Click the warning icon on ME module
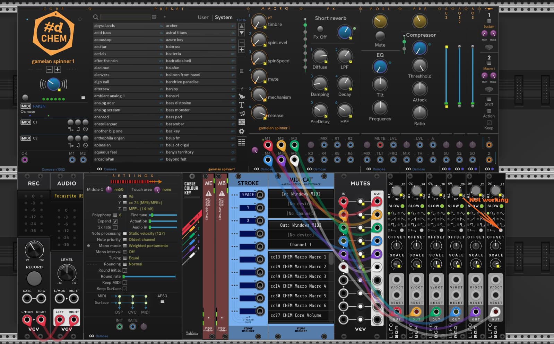Image resolution: width=554 pixels, height=344 pixels. point(208,193)
